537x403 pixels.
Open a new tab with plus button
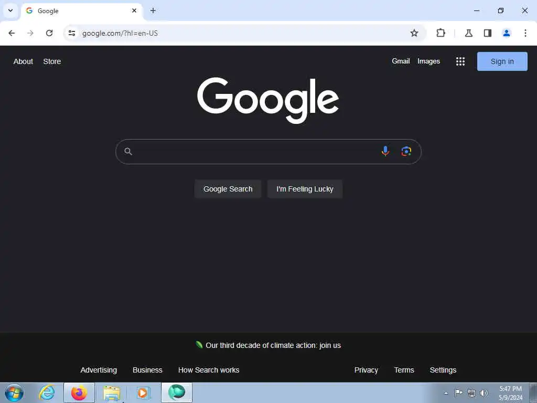(153, 10)
